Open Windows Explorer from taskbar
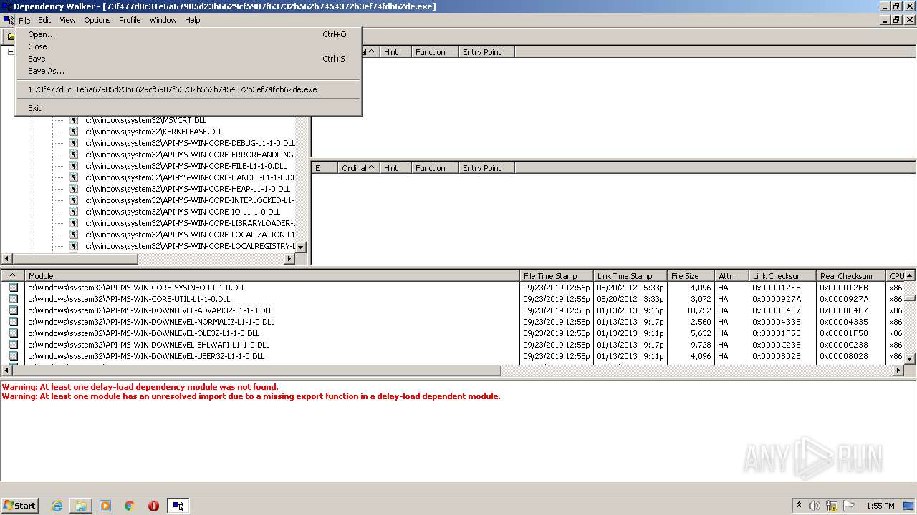917x515 pixels. click(81, 506)
